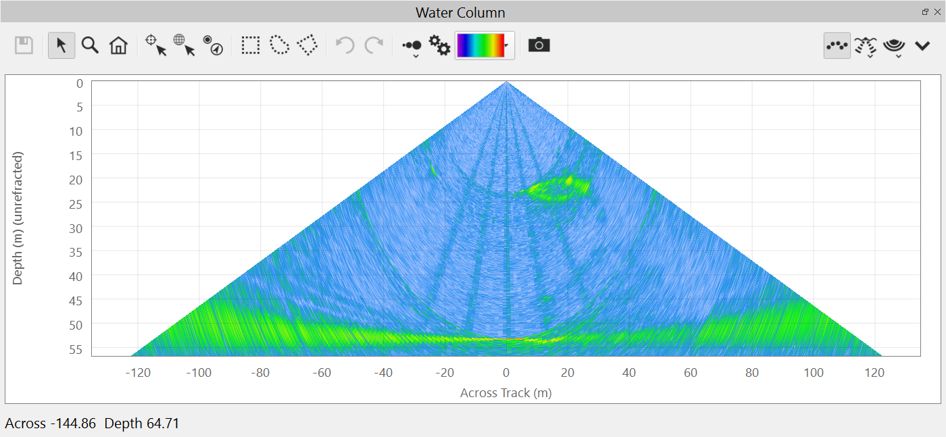Viewport: 946px width, 437px height.
Task: Click the Redo arrow
Action: click(374, 45)
